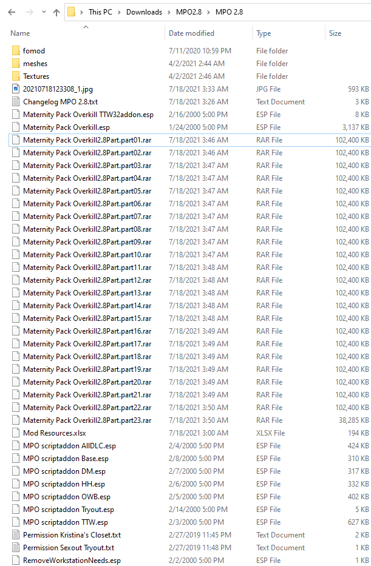Viewport: 371px width, 566px height.
Task: Click the folder icon in the address bar
Action: point(72,12)
